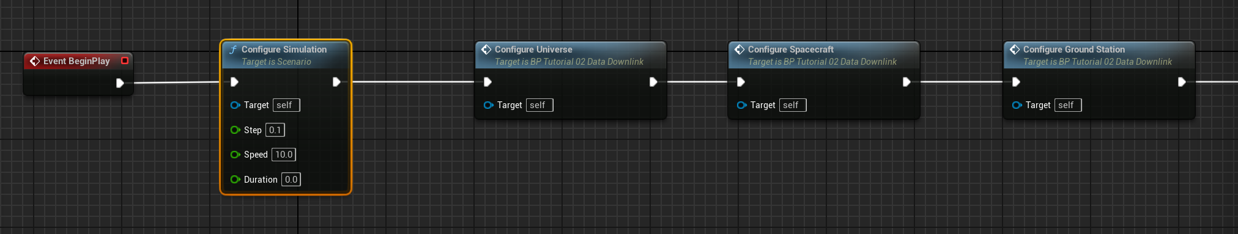The image size is (1238, 234).
Task: Click Configure Universe execution input pin
Action: click(x=487, y=82)
